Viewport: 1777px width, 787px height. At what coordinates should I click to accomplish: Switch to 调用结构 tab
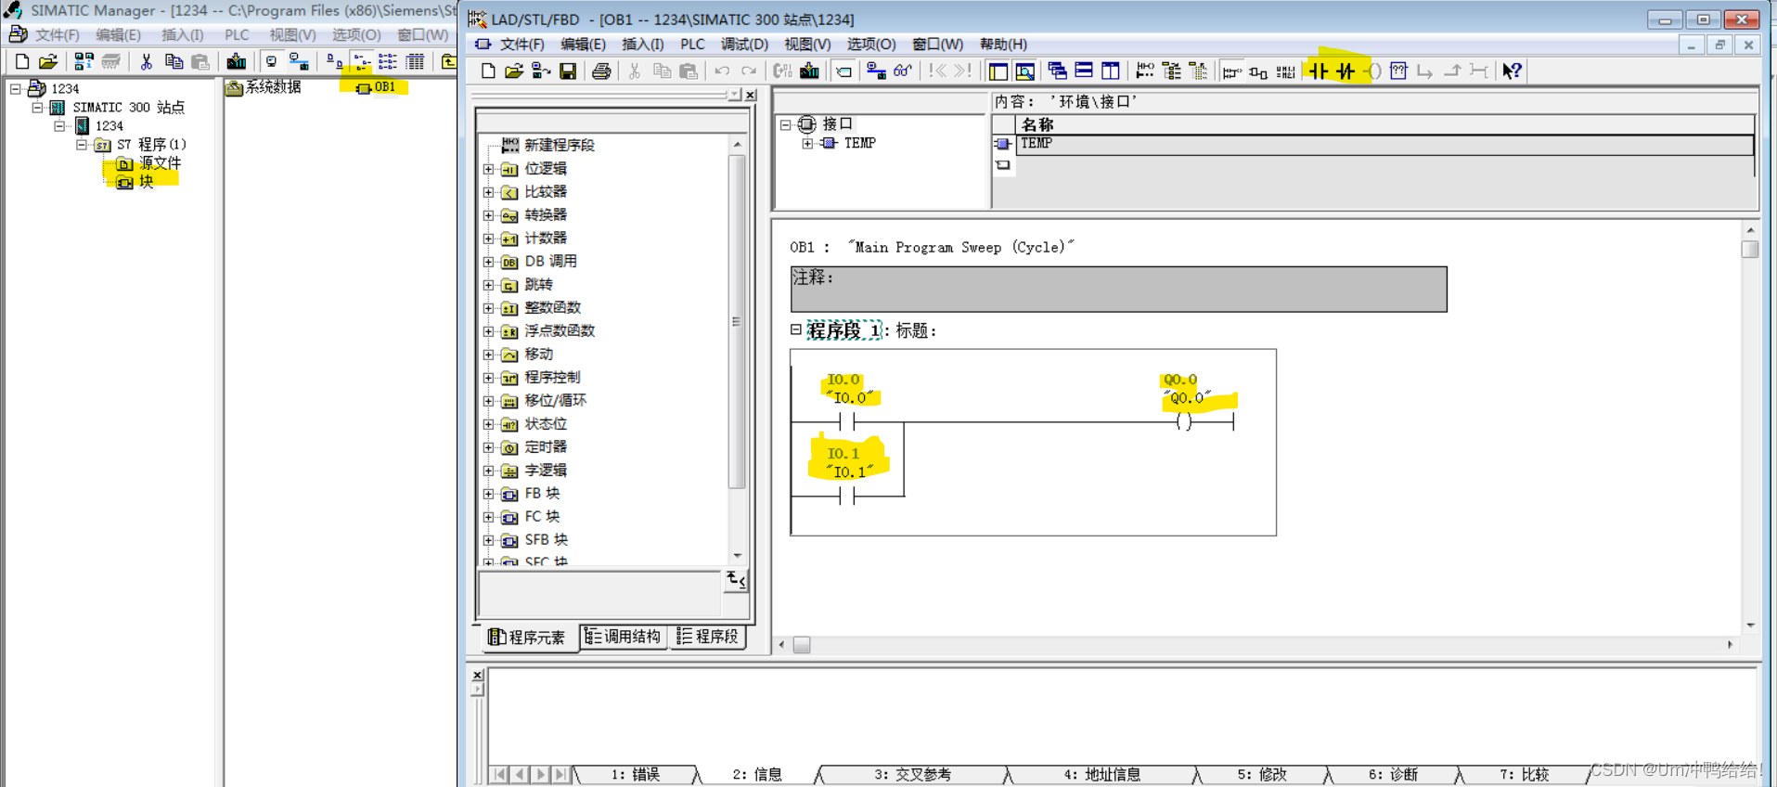pos(623,637)
